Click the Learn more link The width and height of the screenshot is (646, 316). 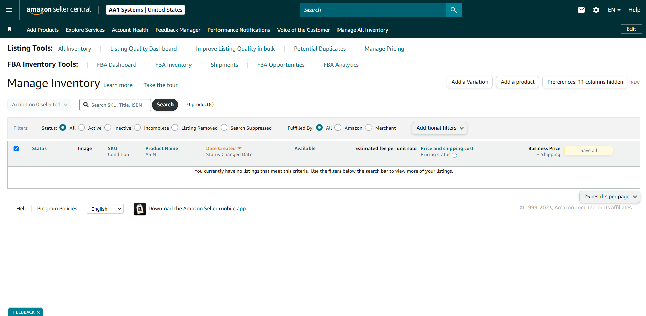[118, 85]
